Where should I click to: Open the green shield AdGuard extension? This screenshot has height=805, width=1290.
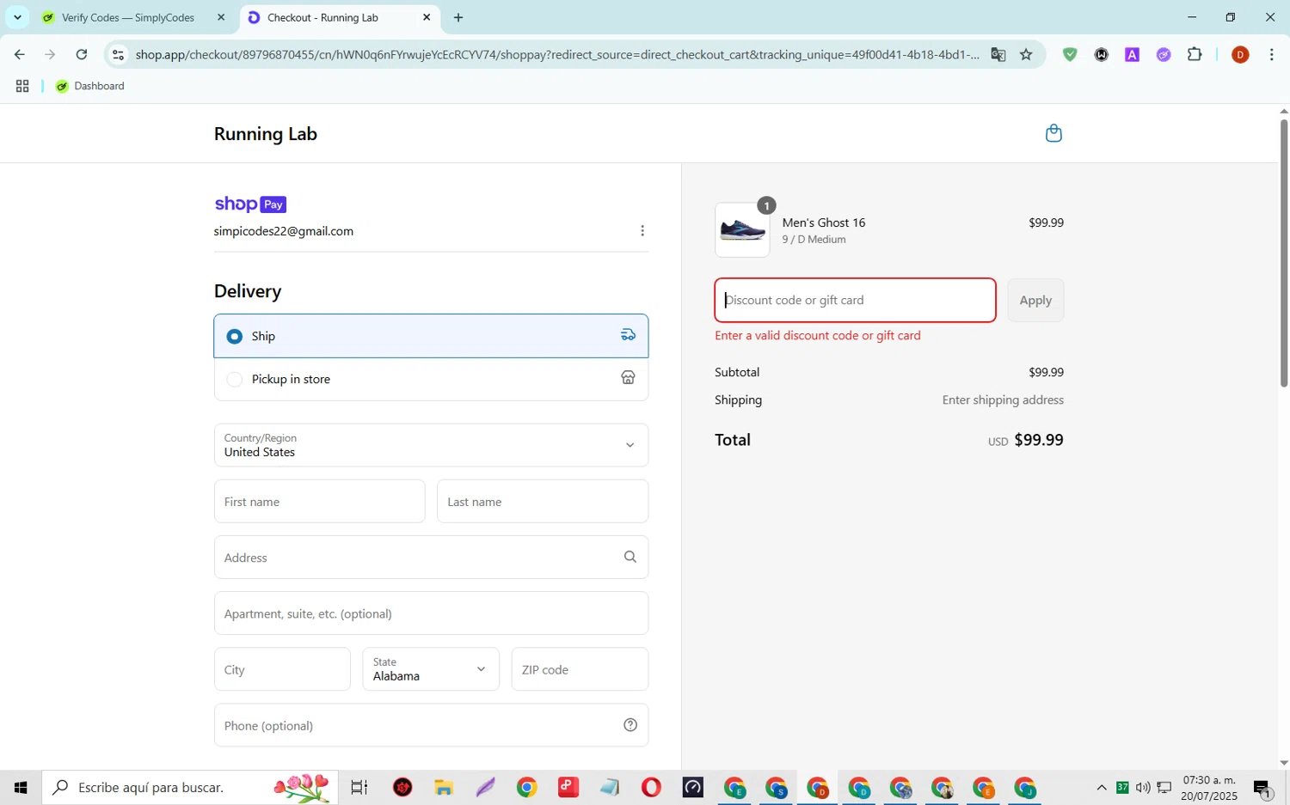coord(1070,54)
